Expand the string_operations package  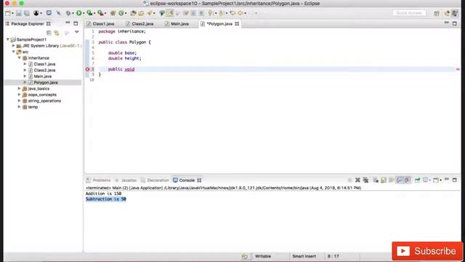20,100
